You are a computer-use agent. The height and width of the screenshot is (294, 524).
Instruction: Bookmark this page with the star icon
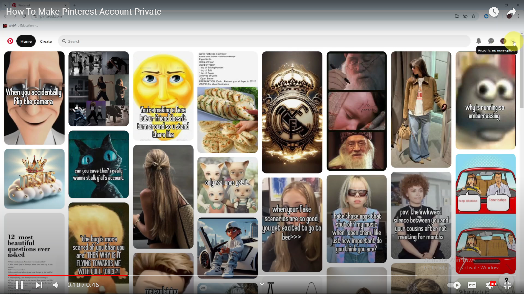pos(473,16)
